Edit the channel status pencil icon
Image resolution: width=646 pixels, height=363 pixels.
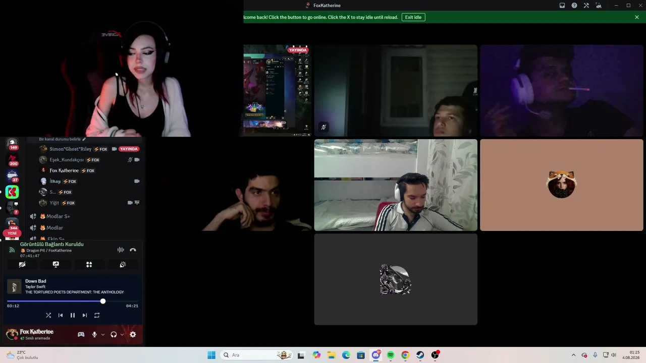(84, 139)
